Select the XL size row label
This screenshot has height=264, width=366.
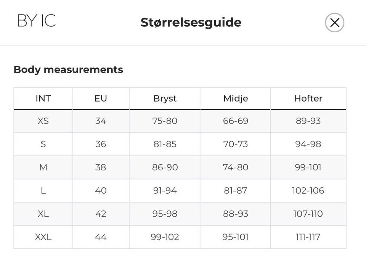(43, 214)
